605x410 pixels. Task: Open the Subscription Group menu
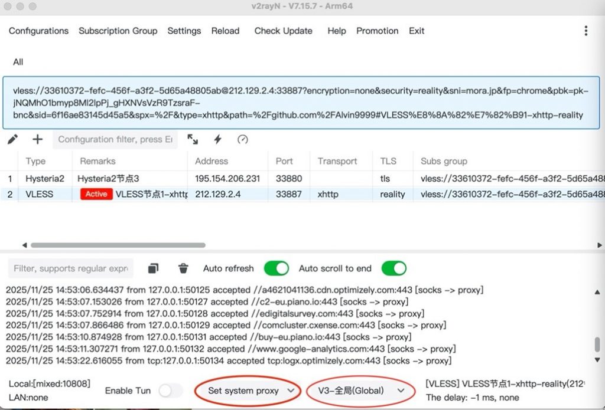pyautogui.click(x=118, y=31)
